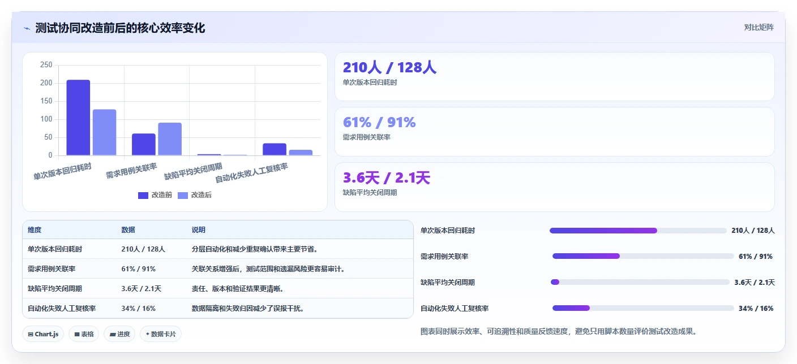Click the tall 改造前 bar for 单次版本回归耗时
The width and height of the screenshot is (797, 364).
coord(78,118)
